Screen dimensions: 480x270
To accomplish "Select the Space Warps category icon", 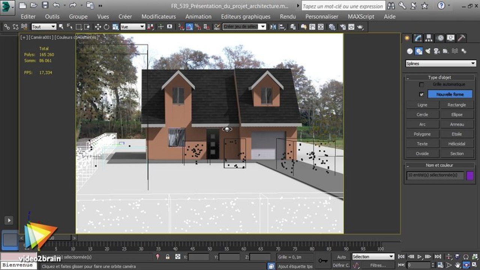I will (455, 51).
